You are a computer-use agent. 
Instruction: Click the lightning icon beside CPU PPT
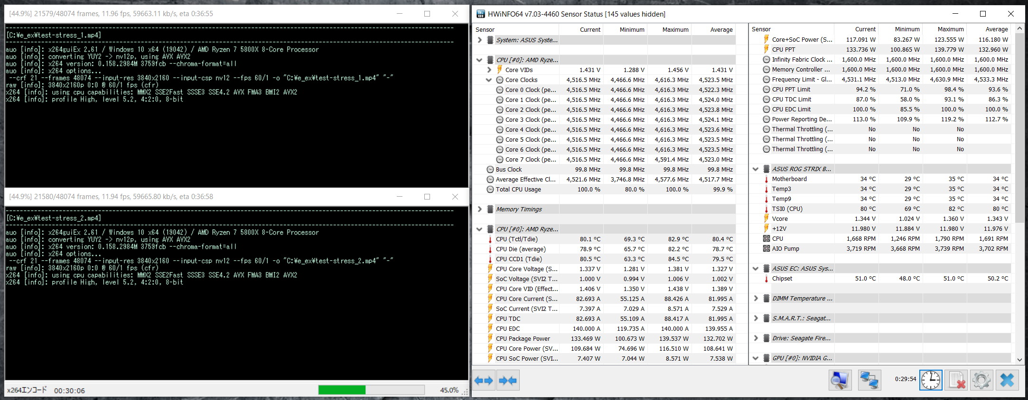point(766,49)
